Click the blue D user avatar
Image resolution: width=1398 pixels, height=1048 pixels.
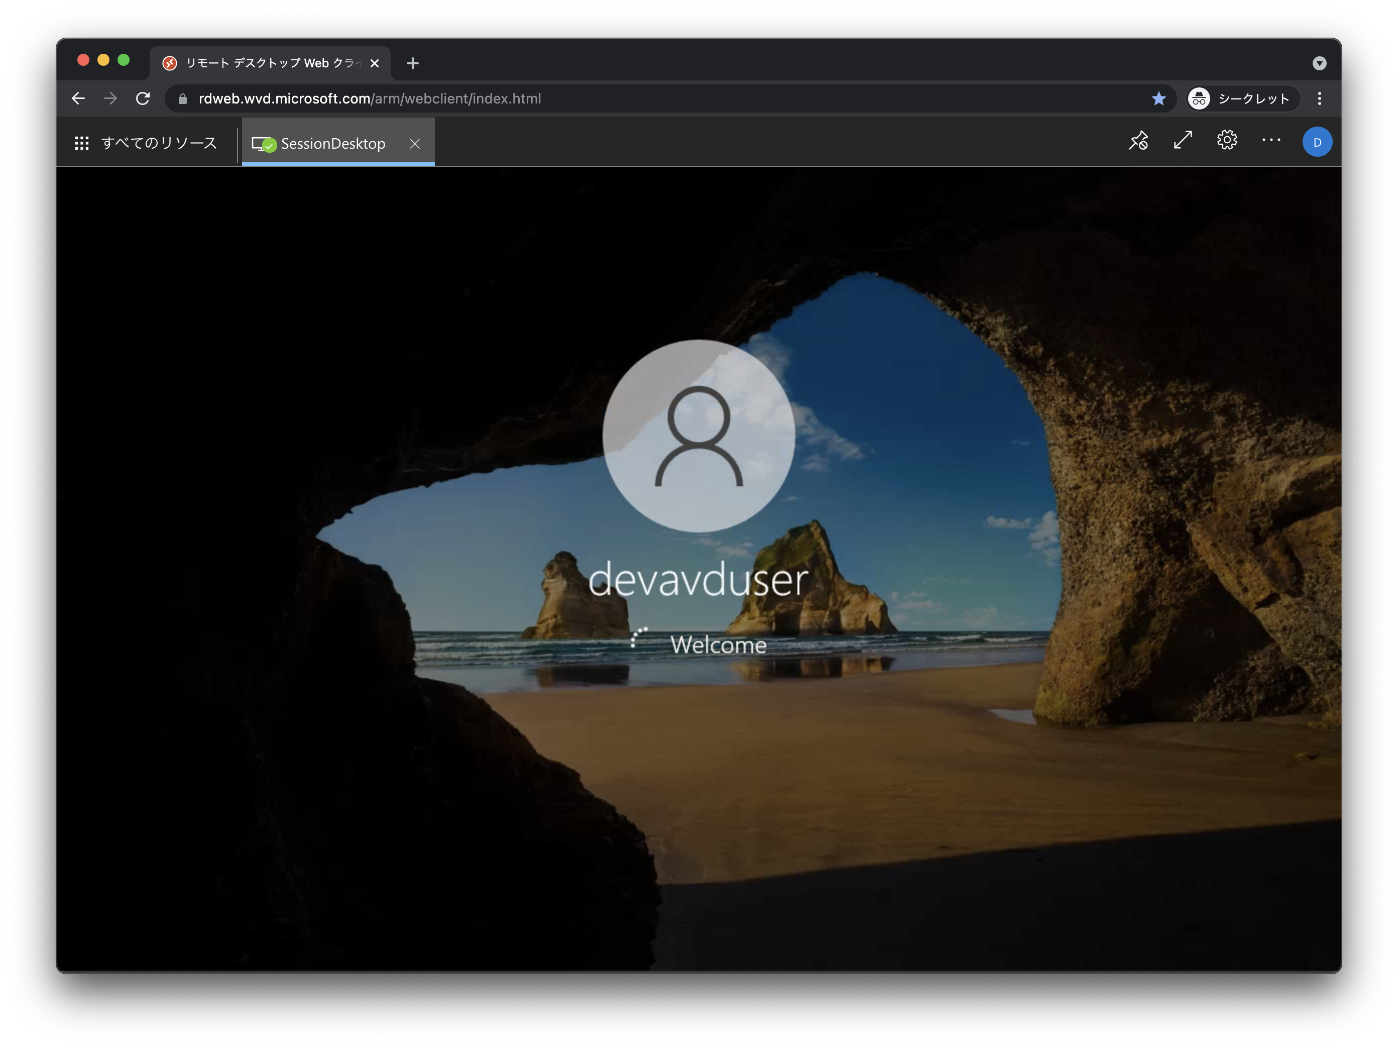point(1317,142)
